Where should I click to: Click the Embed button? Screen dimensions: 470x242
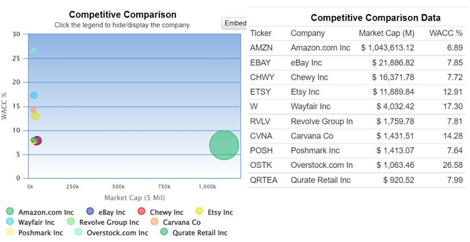tap(235, 23)
